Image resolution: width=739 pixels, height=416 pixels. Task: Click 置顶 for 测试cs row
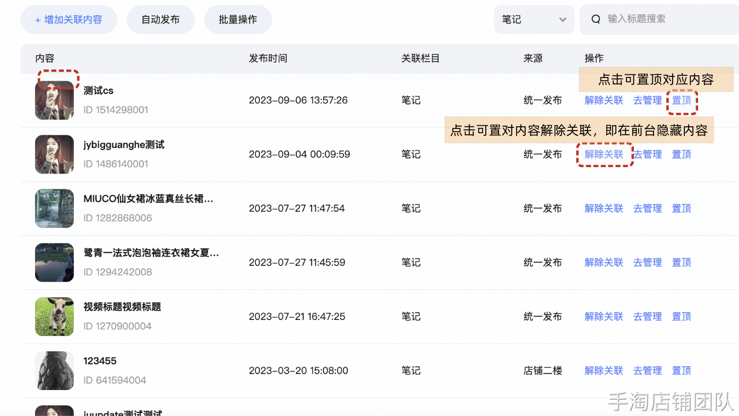[682, 100]
